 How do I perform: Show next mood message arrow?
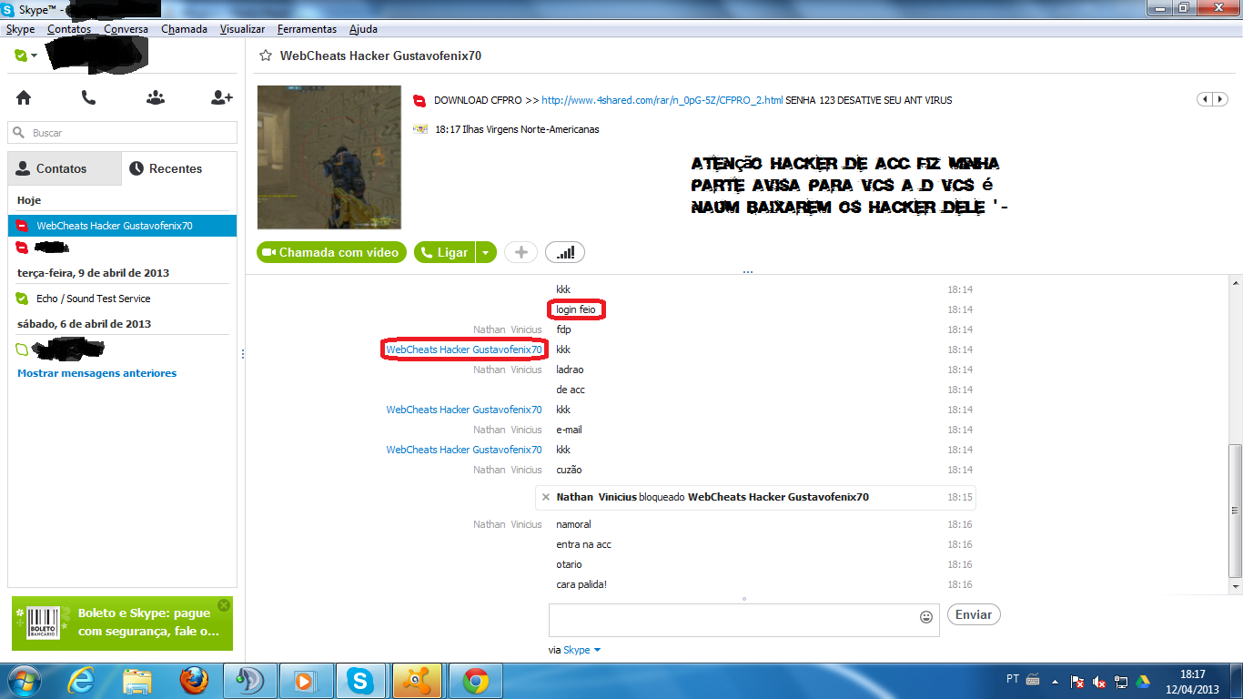click(1218, 99)
